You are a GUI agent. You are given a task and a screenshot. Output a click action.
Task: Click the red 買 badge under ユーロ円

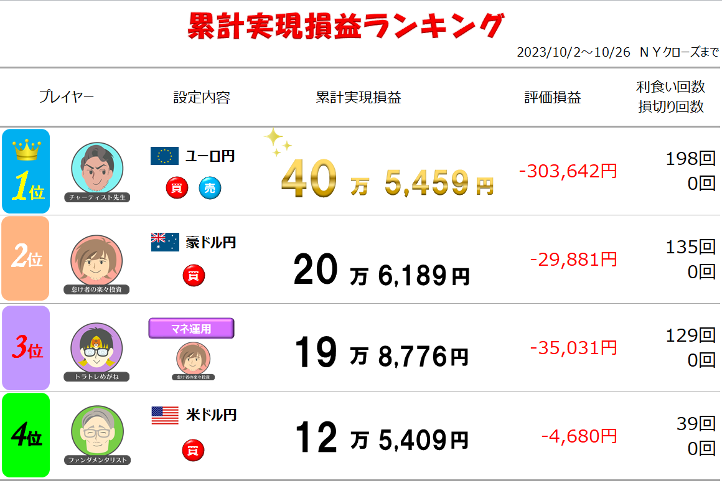177,188
